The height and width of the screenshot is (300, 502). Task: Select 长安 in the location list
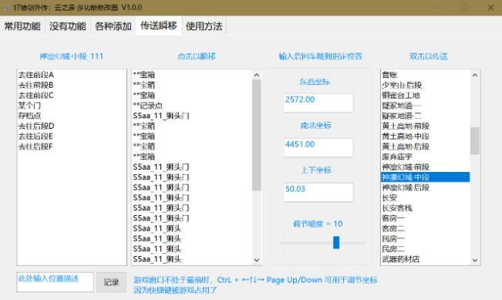pyautogui.click(x=426, y=198)
